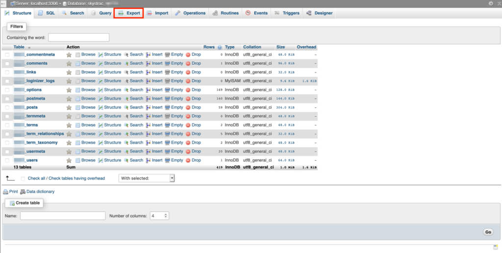Enable the Check all checkbox
Screen dimensions: 502x253
point(23,178)
